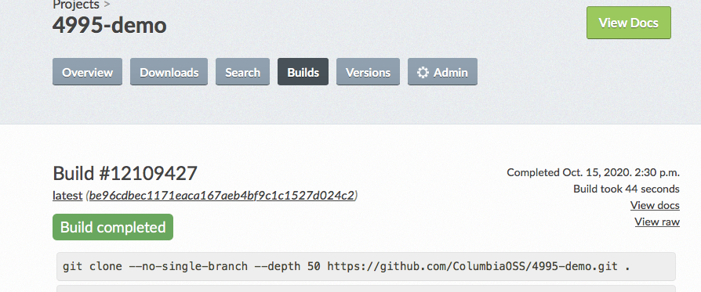Screen dimensions: 701x292
Task: Expand the partially visible second command block
Action: pos(366,289)
